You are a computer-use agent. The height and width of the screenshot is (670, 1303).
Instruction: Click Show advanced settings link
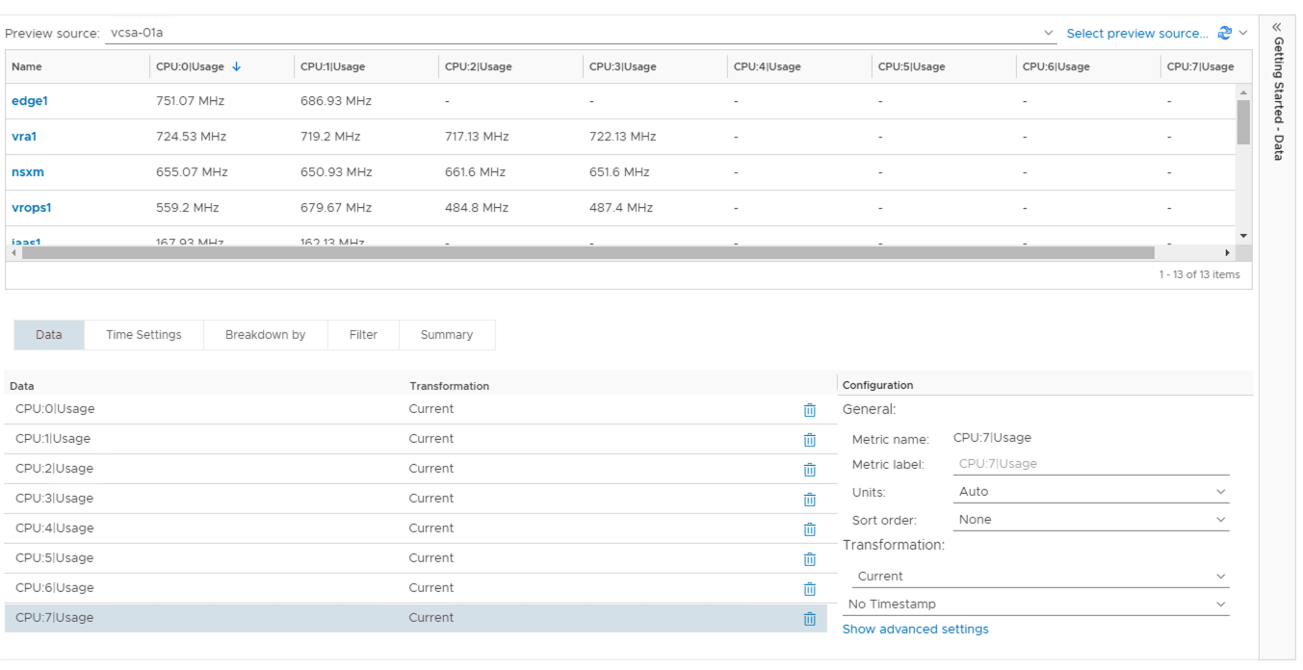click(x=915, y=630)
